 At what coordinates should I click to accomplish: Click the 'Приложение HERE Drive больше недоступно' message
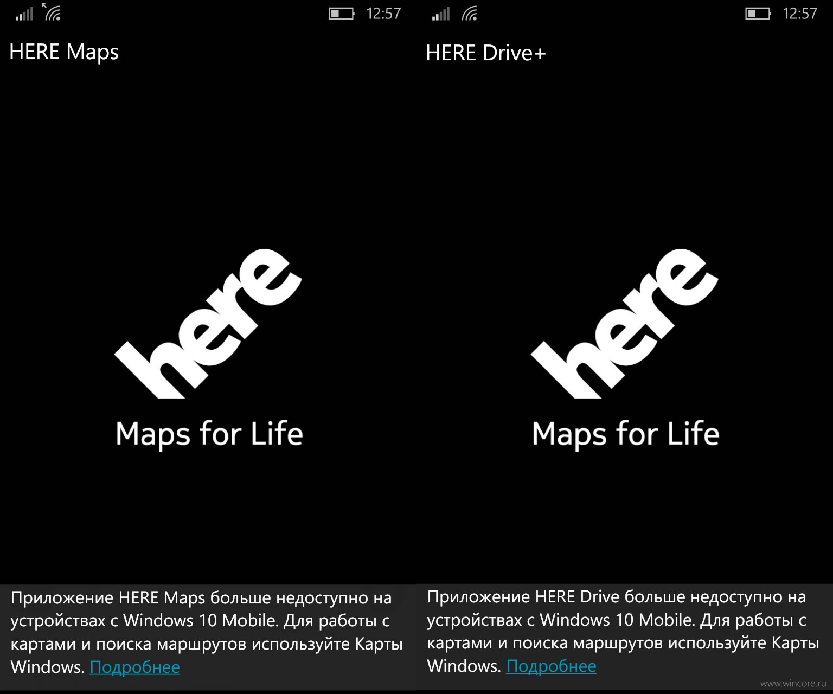coord(623,631)
